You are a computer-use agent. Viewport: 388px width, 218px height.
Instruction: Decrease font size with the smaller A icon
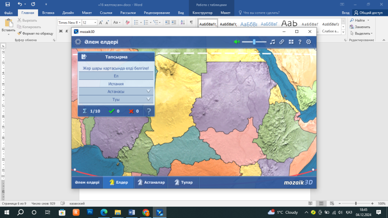[x=107, y=23]
